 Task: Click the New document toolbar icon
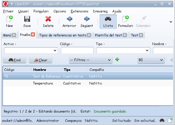click(x=10, y=19)
